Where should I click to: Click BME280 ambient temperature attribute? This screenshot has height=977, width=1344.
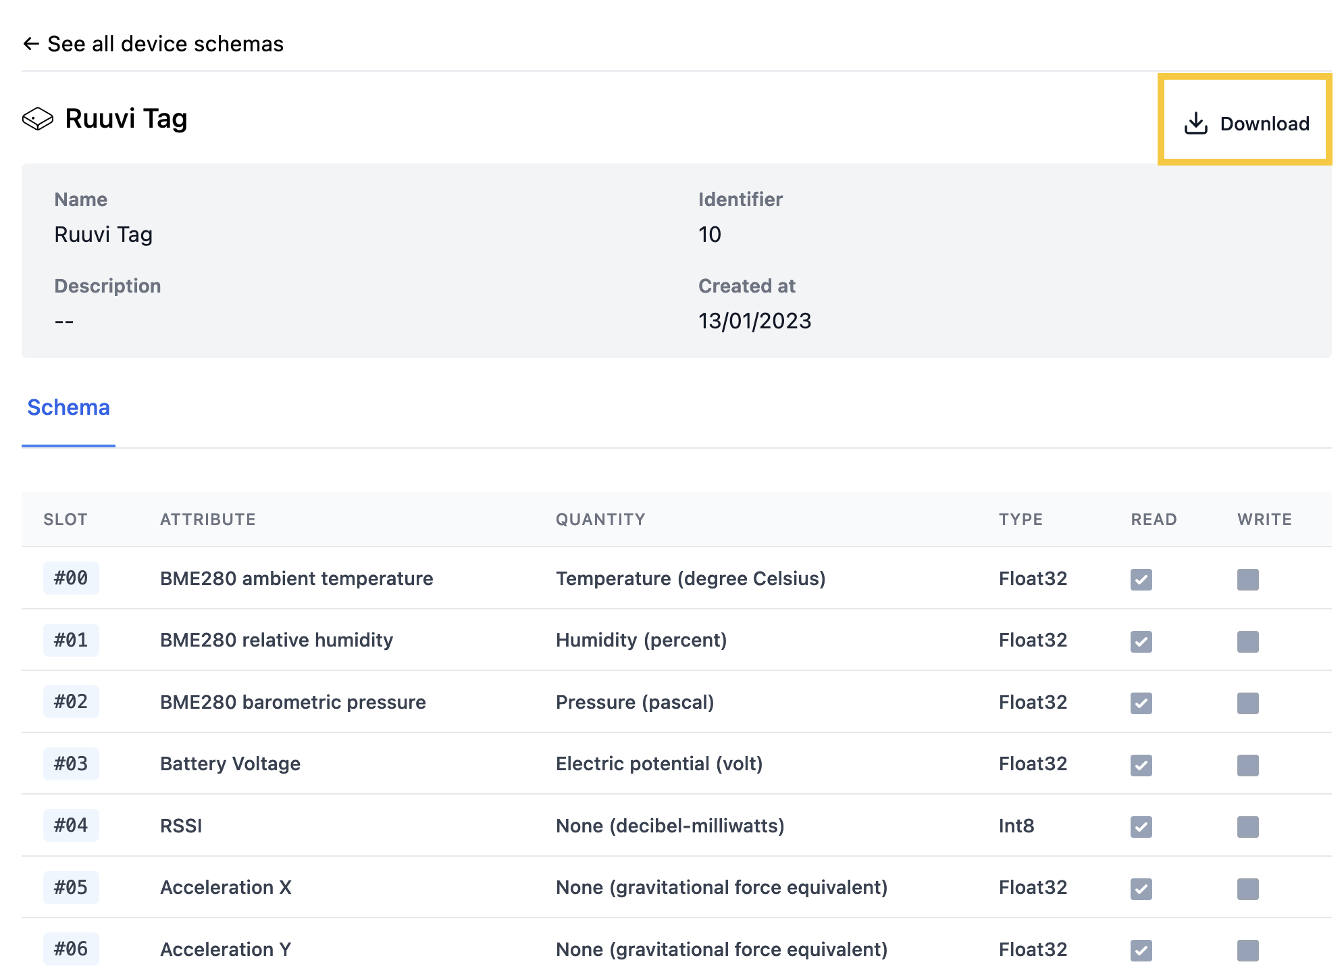pos(296,578)
